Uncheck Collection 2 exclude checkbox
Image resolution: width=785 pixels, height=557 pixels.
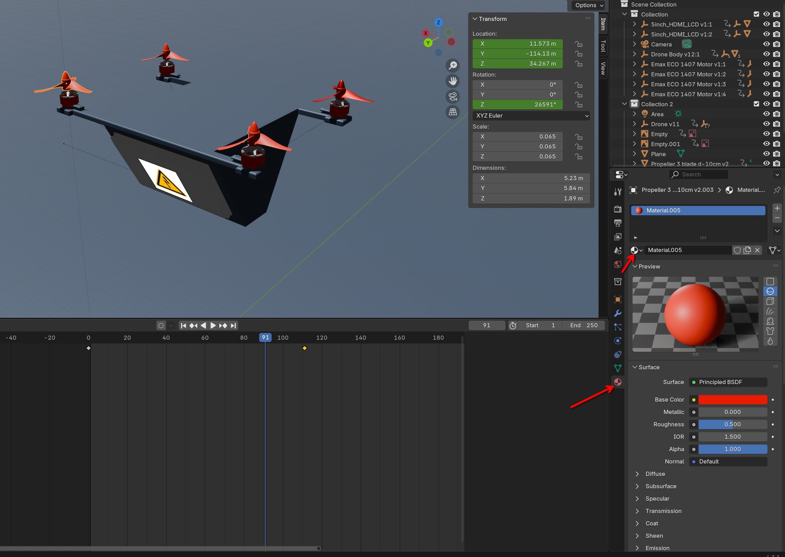(756, 104)
